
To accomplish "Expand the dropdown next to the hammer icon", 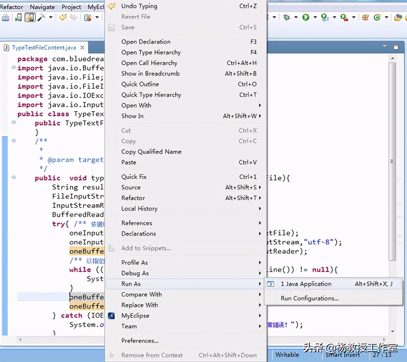I will pyautogui.click(x=51, y=17).
